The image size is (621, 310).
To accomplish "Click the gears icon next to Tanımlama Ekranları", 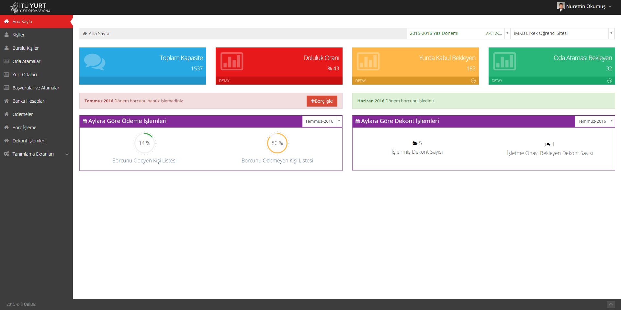I will tap(6, 154).
